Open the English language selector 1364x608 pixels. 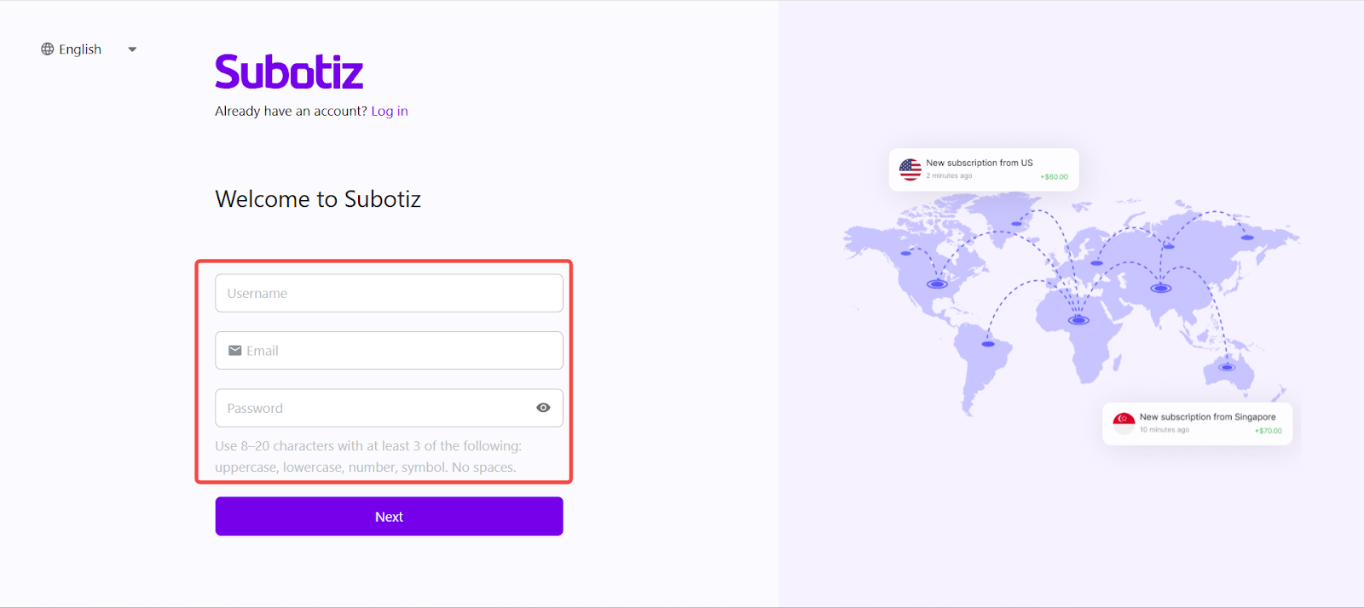(80, 49)
